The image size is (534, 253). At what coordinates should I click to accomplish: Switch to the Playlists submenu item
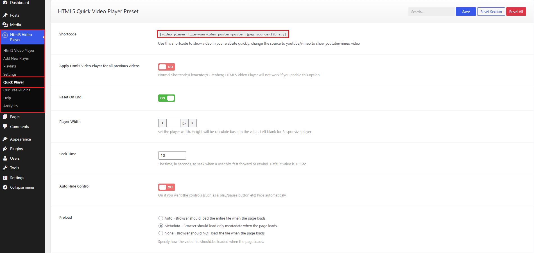pyautogui.click(x=10, y=66)
